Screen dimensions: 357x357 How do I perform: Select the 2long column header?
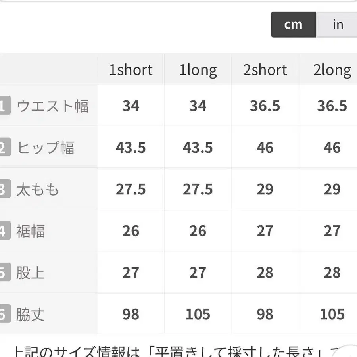click(332, 69)
